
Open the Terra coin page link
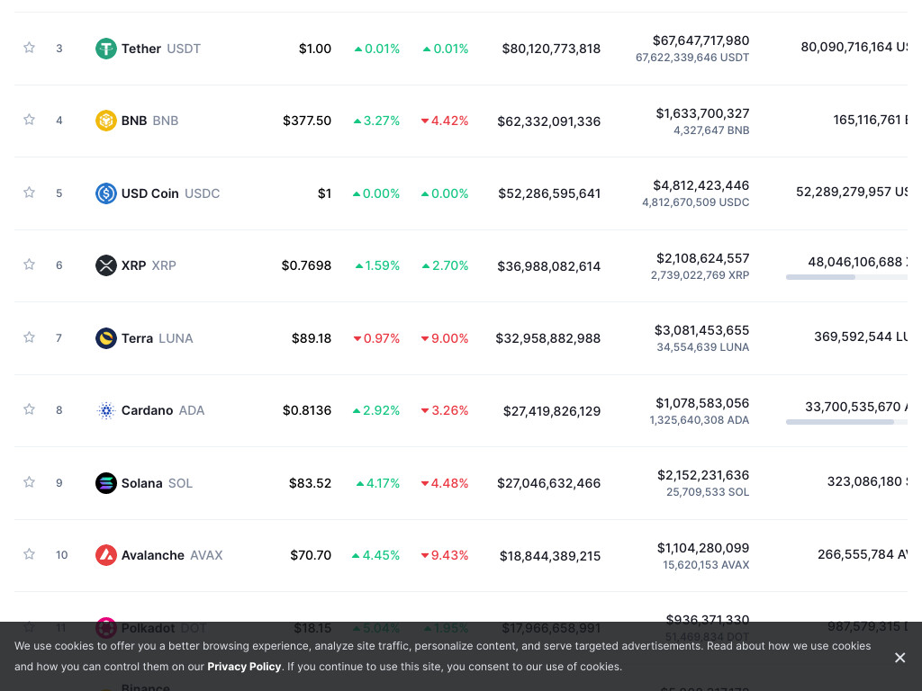point(137,338)
